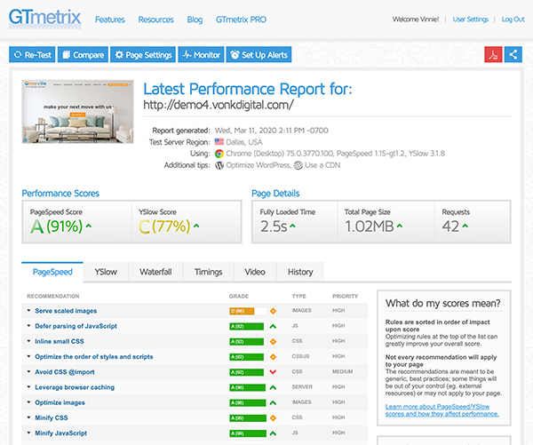Expand the Minify JavaScript arrow
The image size is (533, 445).
tap(29, 433)
